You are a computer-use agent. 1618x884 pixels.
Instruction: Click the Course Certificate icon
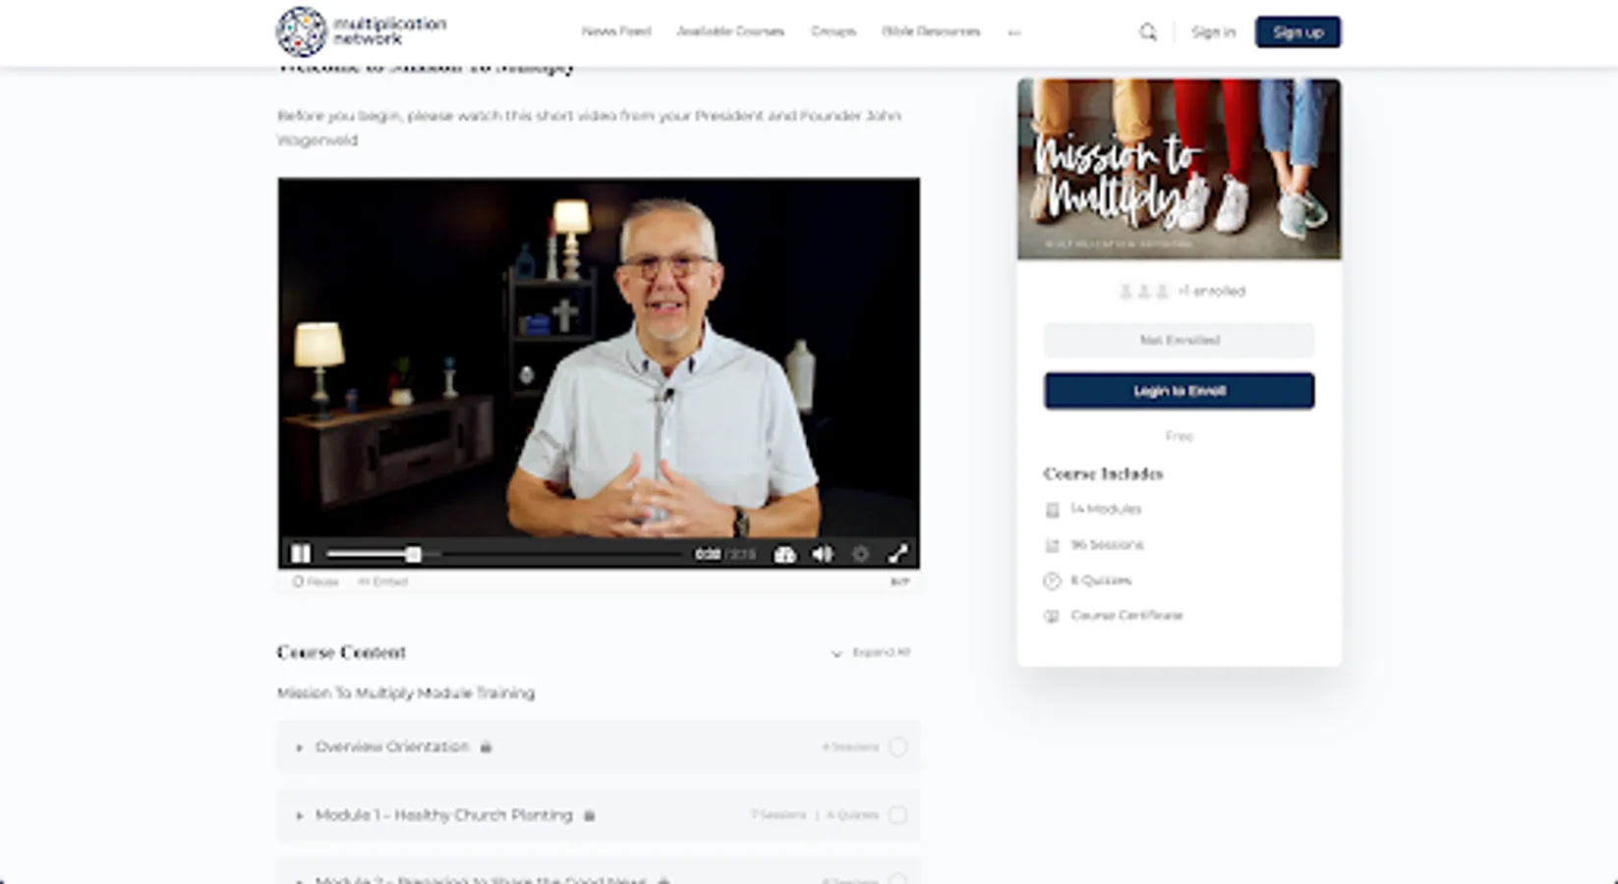[x=1052, y=616]
